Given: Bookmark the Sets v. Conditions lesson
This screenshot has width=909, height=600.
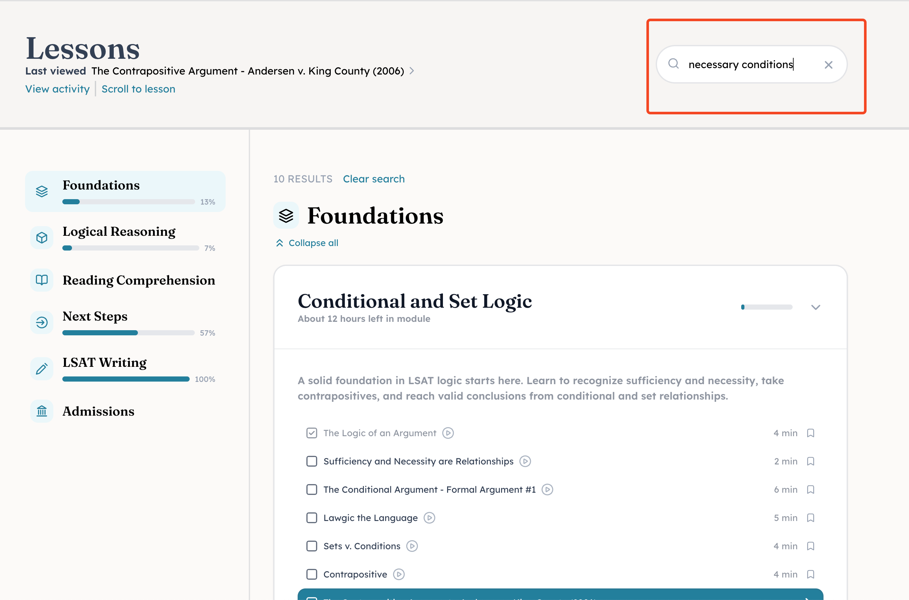Looking at the screenshot, I should [x=811, y=546].
